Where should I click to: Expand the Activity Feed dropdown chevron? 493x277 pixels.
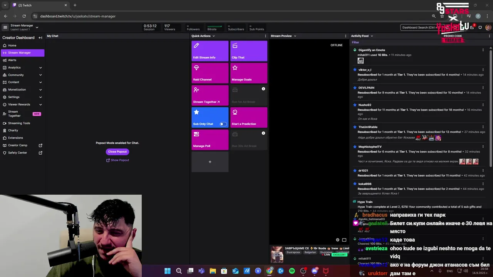click(x=372, y=36)
